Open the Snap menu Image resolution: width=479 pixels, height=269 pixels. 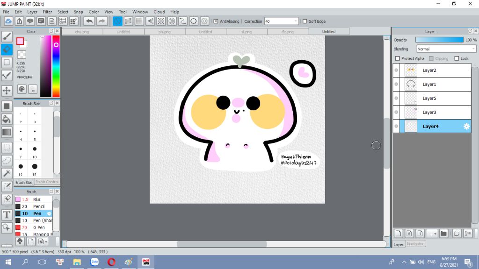tap(78, 12)
